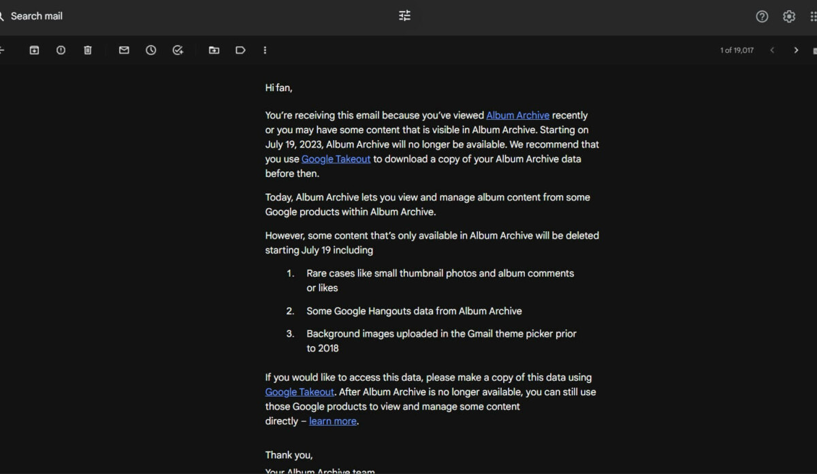Open search options filter icon
Viewport: 817px width, 474px height.
(404, 16)
